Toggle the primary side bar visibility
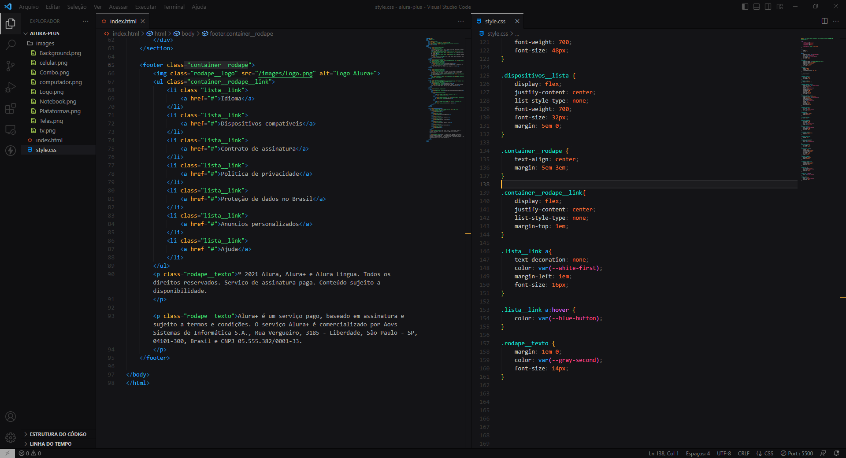The height and width of the screenshot is (458, 846). pyautogui.click(x=745, y=7)
